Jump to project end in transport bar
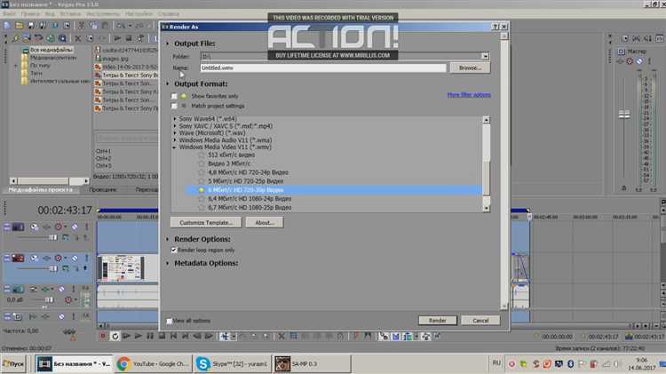 (186, 336)
